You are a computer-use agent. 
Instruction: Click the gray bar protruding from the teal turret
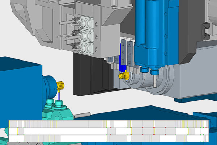82,116
